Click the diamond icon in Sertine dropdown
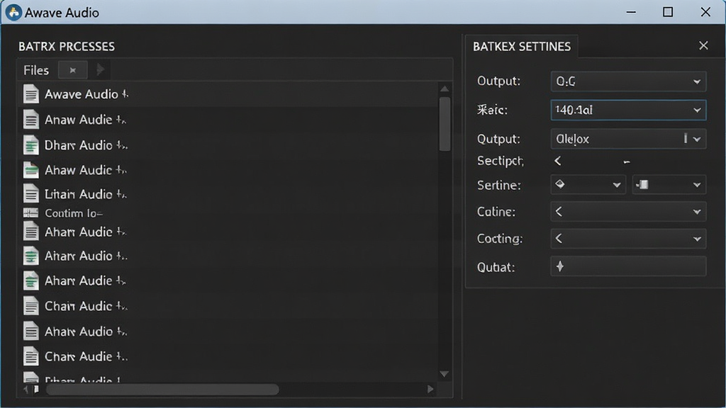The image size is (726, 408). point(560,184)
